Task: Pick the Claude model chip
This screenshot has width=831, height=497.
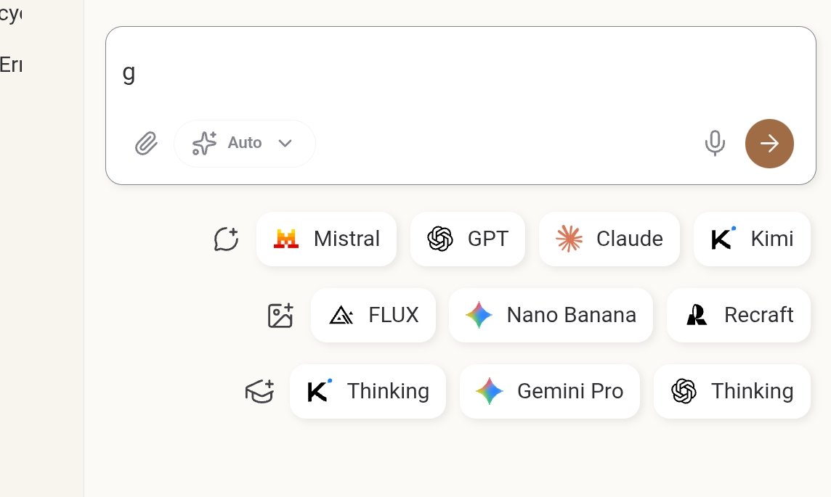Action: [x=609, y=239]
